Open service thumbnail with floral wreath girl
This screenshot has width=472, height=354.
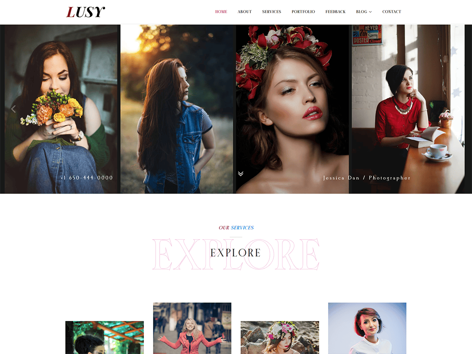280,337
